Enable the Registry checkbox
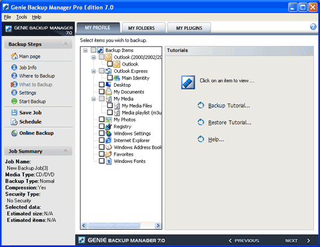This screenshot has width=320, height=247. click(x=101, y=126)
